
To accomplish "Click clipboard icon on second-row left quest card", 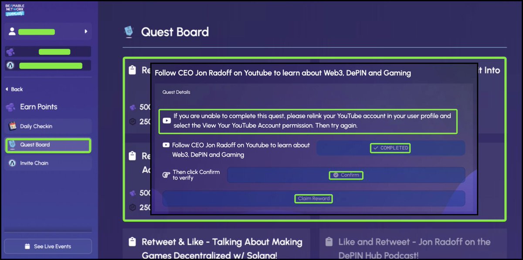I will [x=132, y=156].
